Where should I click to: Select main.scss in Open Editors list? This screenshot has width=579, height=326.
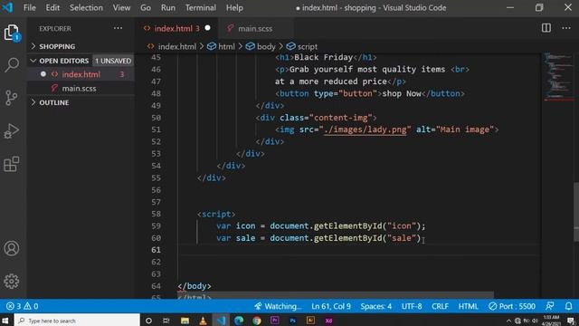[81, 89]
